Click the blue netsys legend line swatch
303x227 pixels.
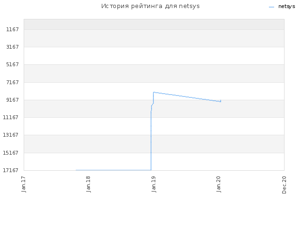click(271, 7)
